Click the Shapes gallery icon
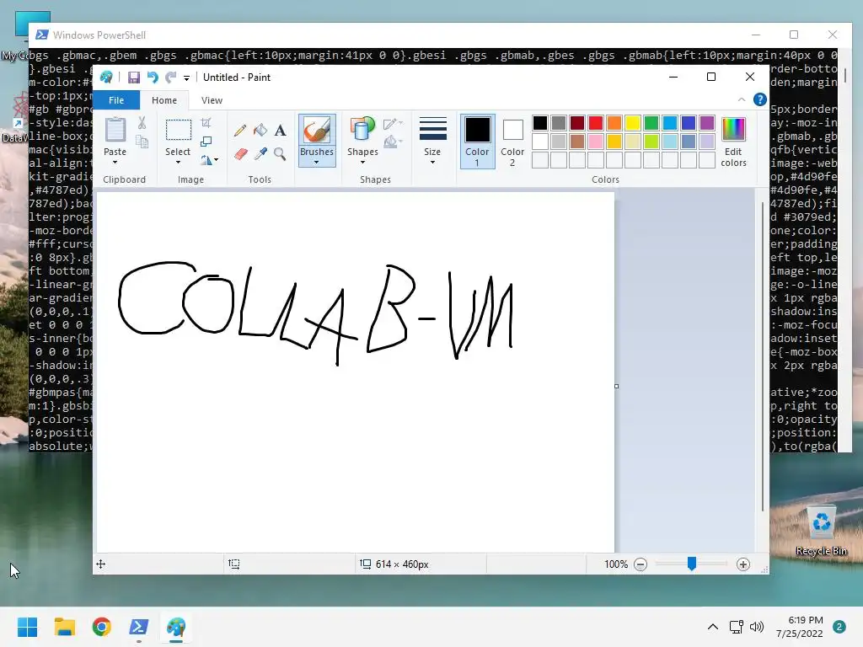863x647 pixels. pyautogui.click(x=362, y=131)
